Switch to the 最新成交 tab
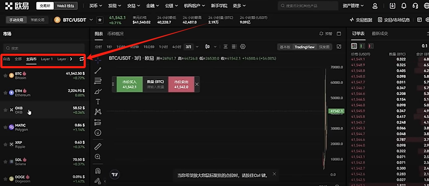The height and width of the screenshot is (186, 429). [380, 34]
